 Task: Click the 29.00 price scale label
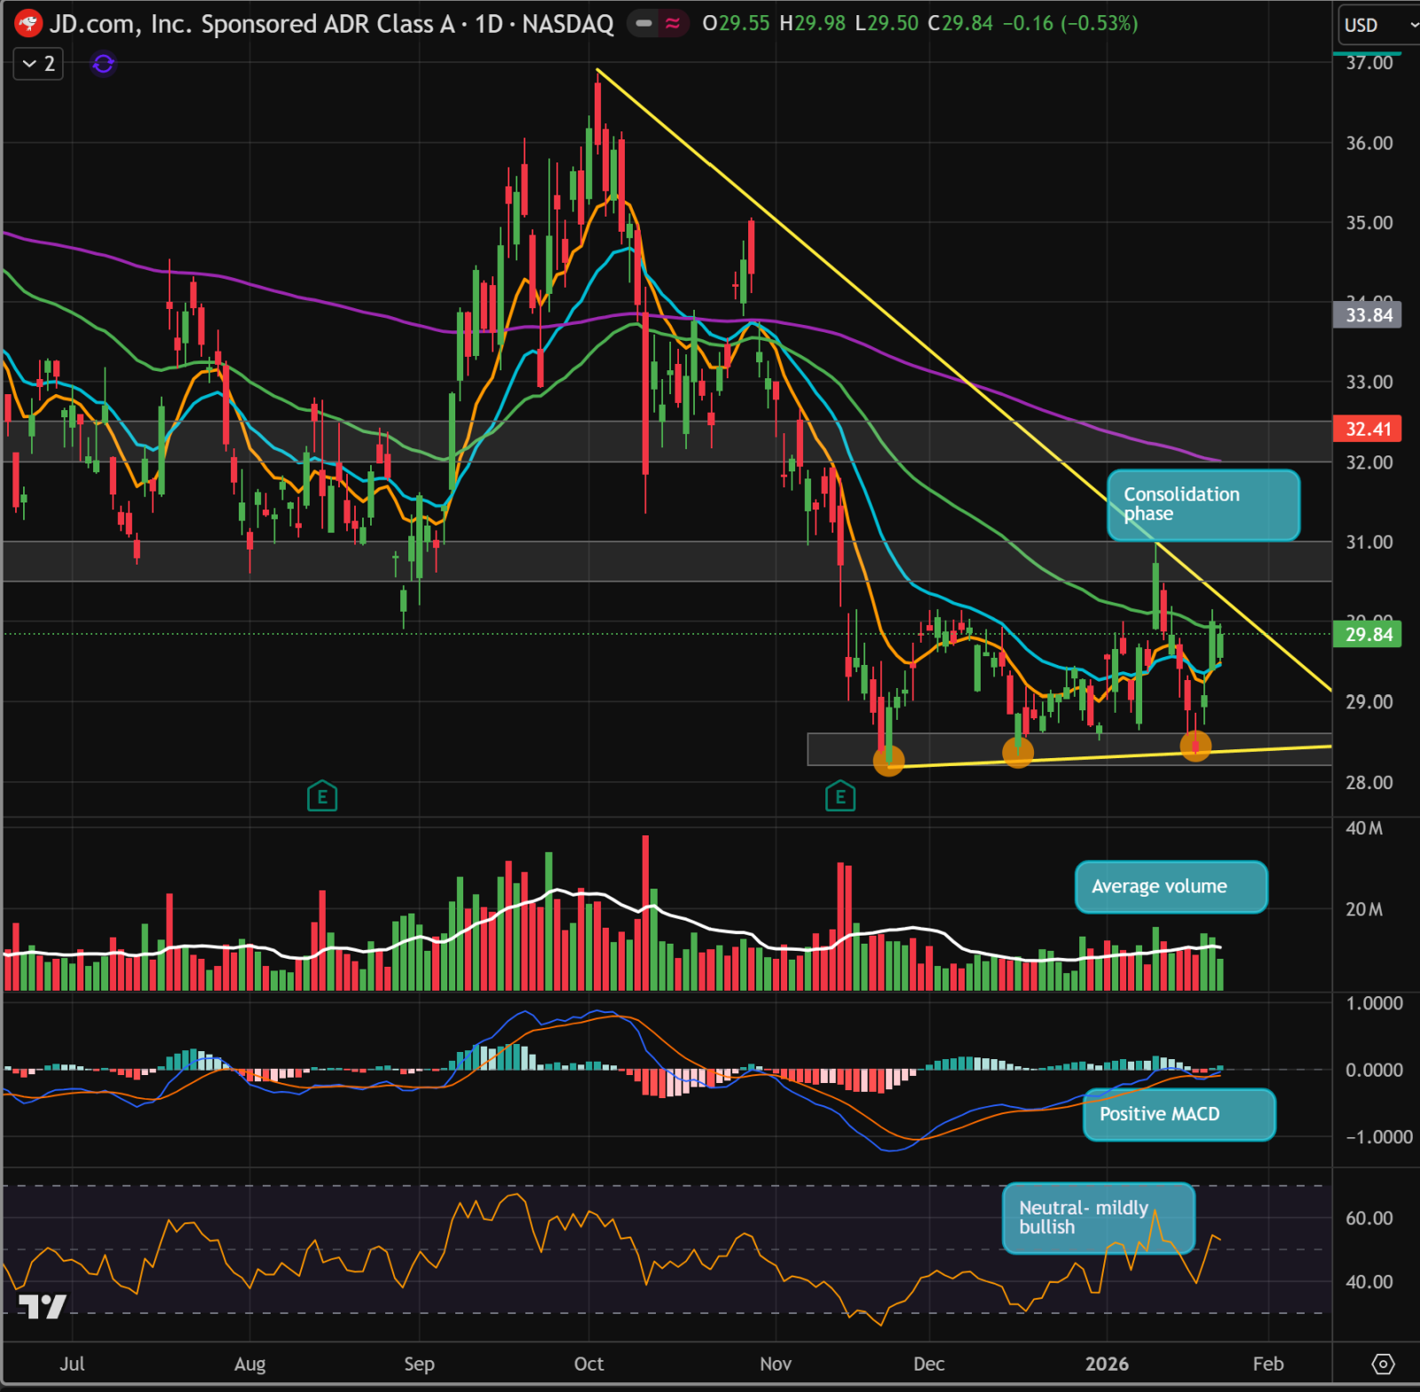pyautogui.click(x=1369, y=702)
